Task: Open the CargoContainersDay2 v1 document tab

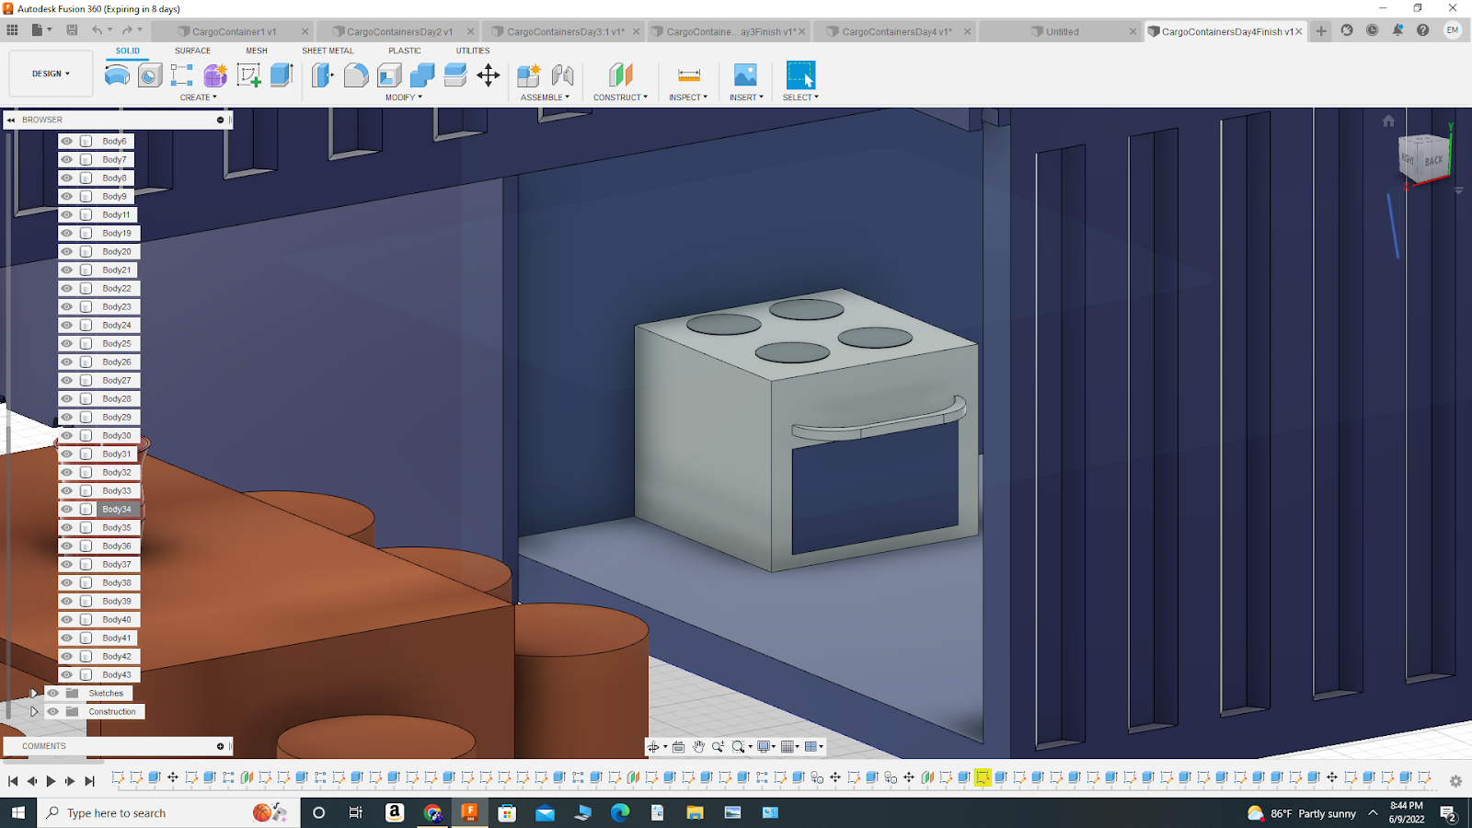Action: tap(398, 30)
